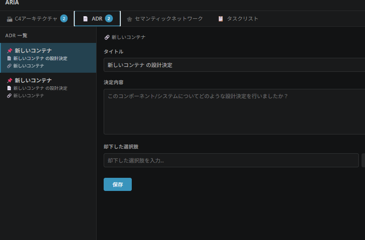The width and height of the screenshot is (365, 240).
Task: Click the semantic network spider web icon
Action: click(x=130, y=19)
